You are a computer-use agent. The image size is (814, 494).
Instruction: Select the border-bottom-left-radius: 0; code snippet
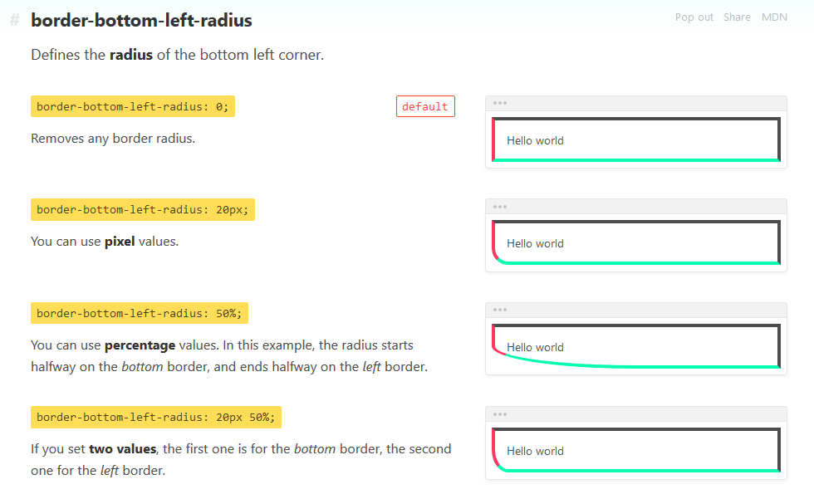133,106
